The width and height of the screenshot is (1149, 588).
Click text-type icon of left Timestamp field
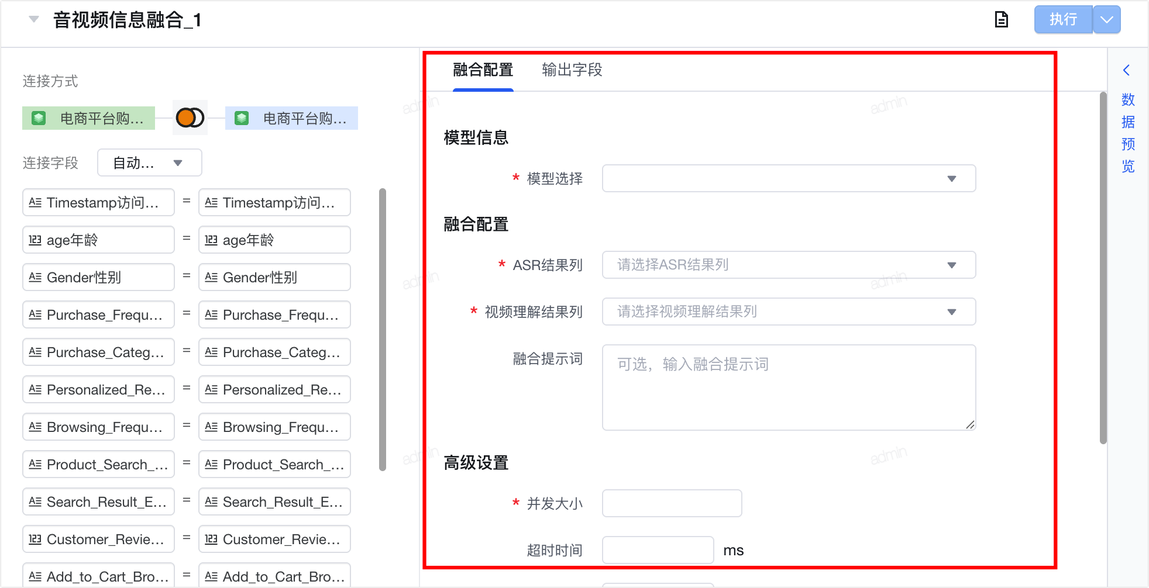tap(35, 202)
